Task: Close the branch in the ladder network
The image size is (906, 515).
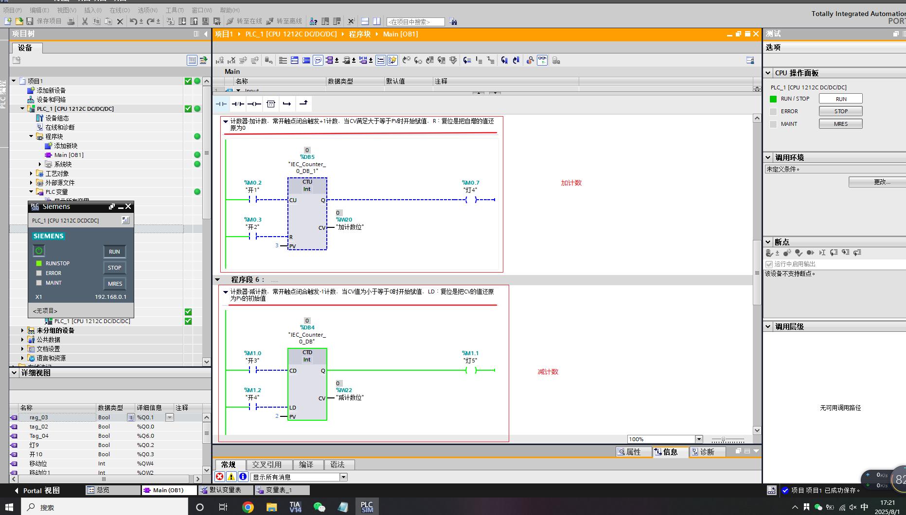Action: (x=303, y=103)
